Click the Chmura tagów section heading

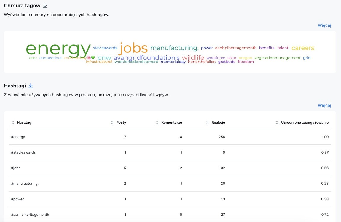[22, 6]
